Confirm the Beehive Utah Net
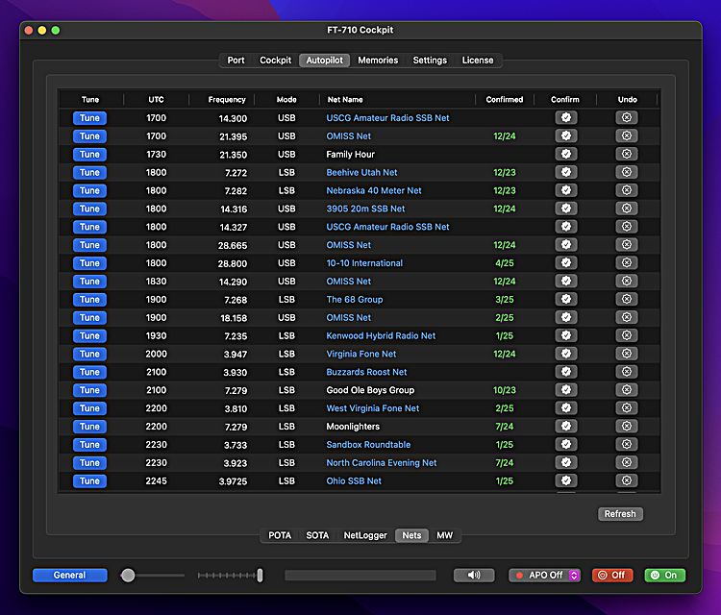 pyautogui.click(x=566, y=172)
